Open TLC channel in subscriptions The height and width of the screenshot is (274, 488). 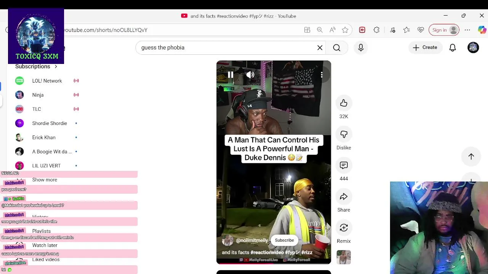[x=47, y=109]
